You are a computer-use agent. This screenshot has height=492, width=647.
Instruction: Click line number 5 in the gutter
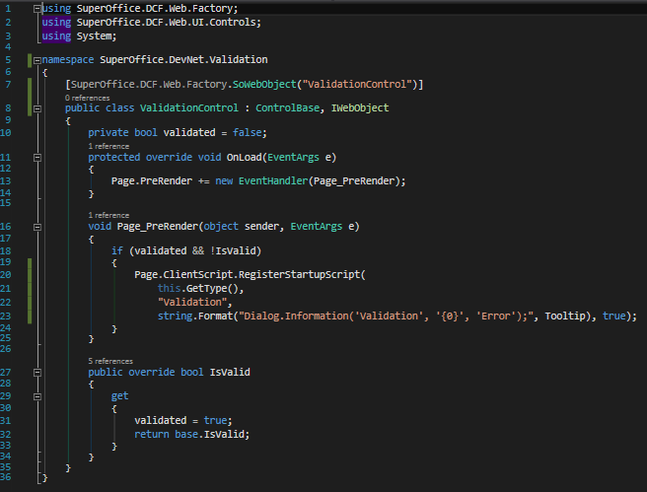point(8,60)
